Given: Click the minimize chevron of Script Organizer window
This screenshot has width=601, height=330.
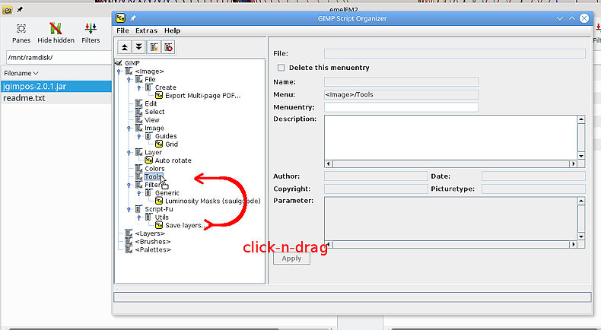Looking at the screenshot, I should [x=560, y=18].
